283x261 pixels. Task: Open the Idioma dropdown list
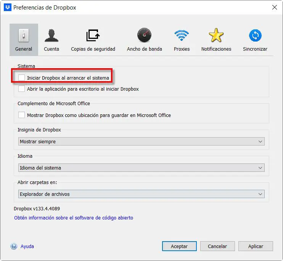[x=141, y=168]
